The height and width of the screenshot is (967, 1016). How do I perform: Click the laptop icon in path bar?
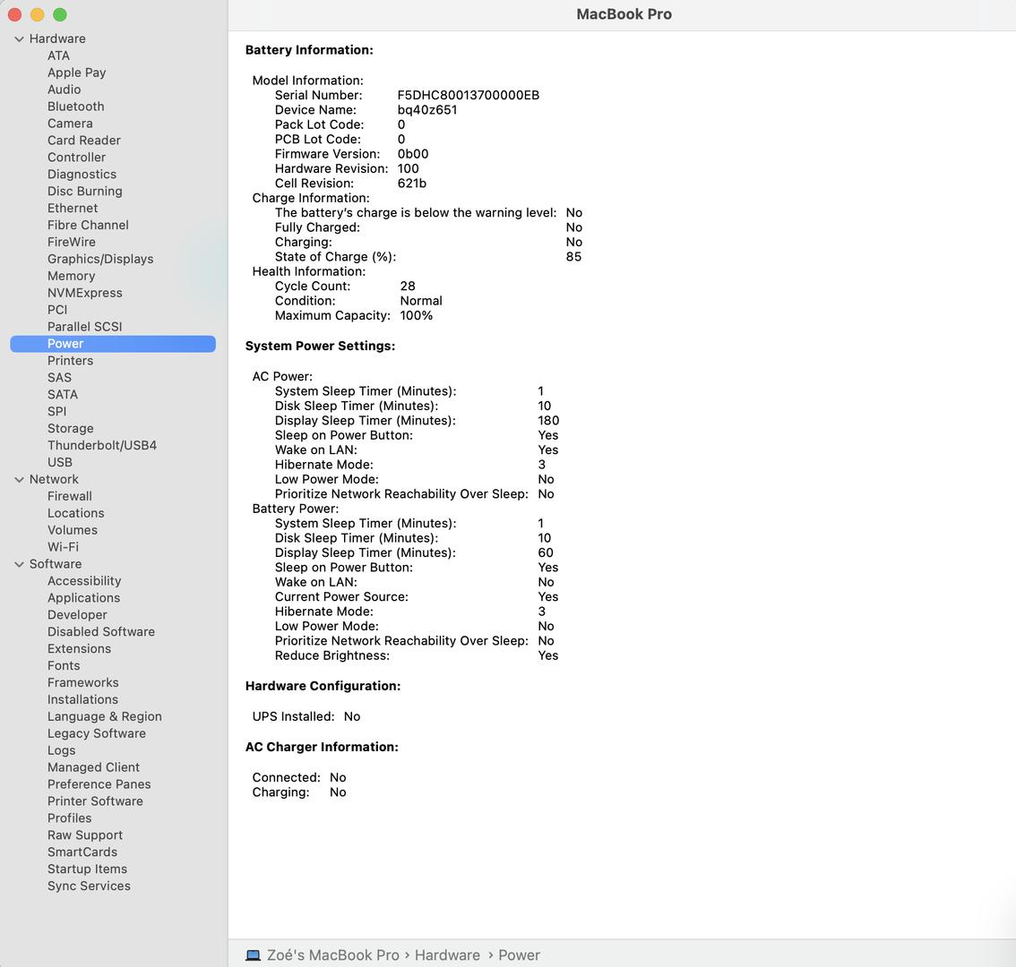[x=253, y=955]
